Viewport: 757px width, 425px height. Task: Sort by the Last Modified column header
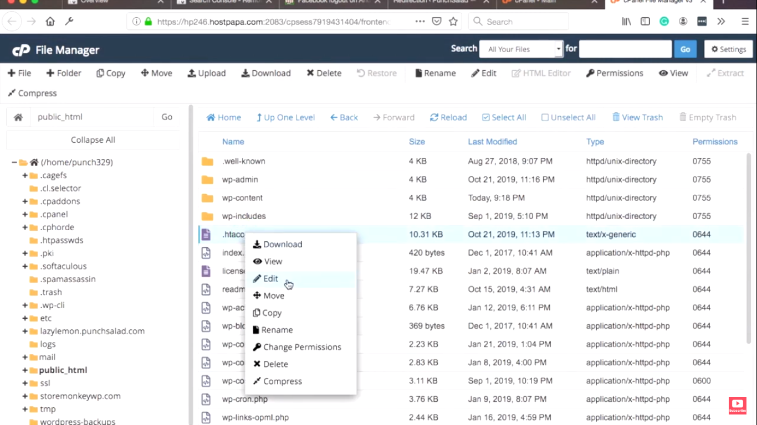click(493, 142)
